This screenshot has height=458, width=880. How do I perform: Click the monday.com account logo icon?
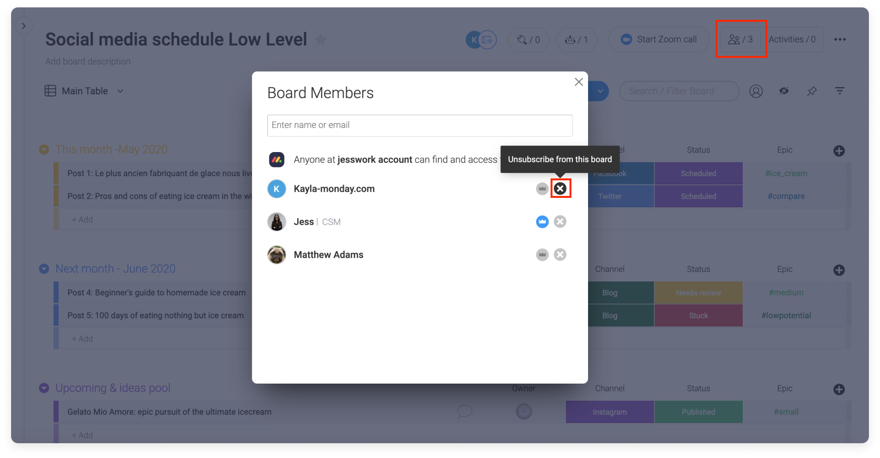[x=277, y=159]
